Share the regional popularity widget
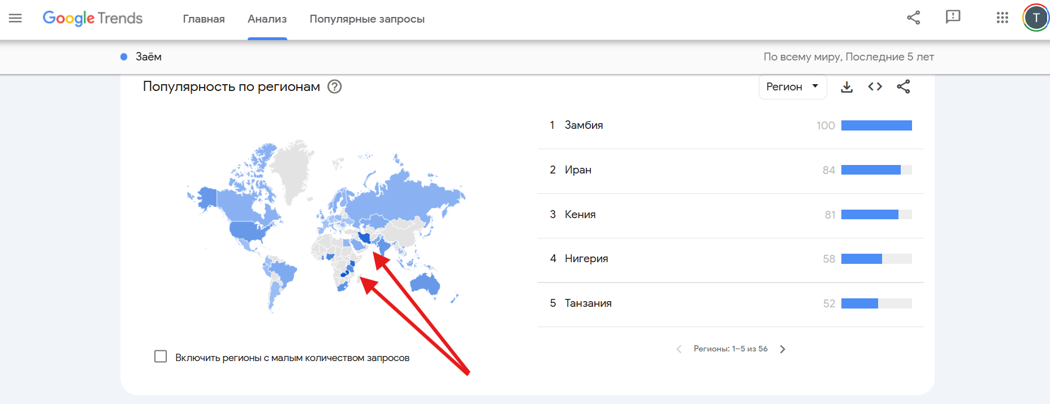1050x404 pixels. point(903,86)
